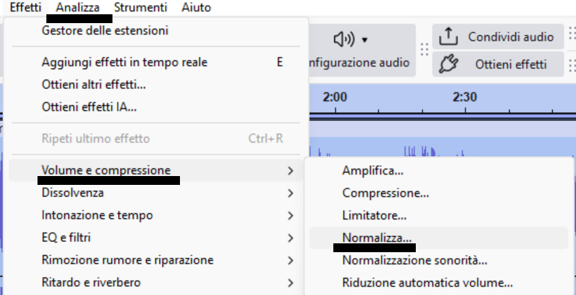576x295 pixels.
Task: Open the Aiuto menu
Action: [x=196, y=7]
